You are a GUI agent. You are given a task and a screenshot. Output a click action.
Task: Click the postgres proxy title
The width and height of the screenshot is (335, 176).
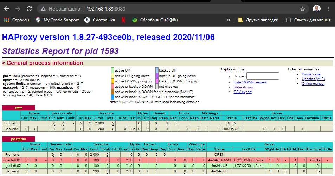pyautogui.click(x=18, y=139)
